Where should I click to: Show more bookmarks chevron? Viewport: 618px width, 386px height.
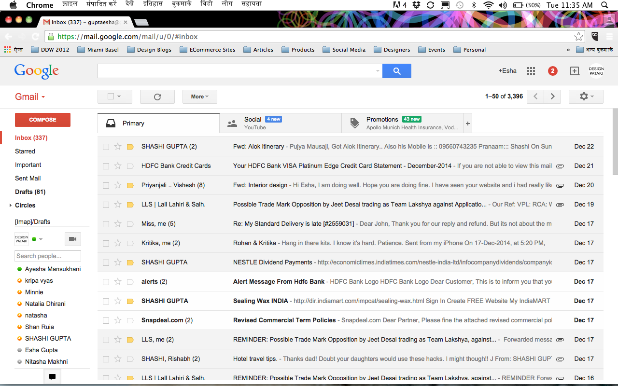point(568,50)
